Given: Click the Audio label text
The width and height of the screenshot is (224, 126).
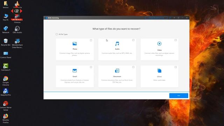Looking at the screenshot, I should click(117, 49).
